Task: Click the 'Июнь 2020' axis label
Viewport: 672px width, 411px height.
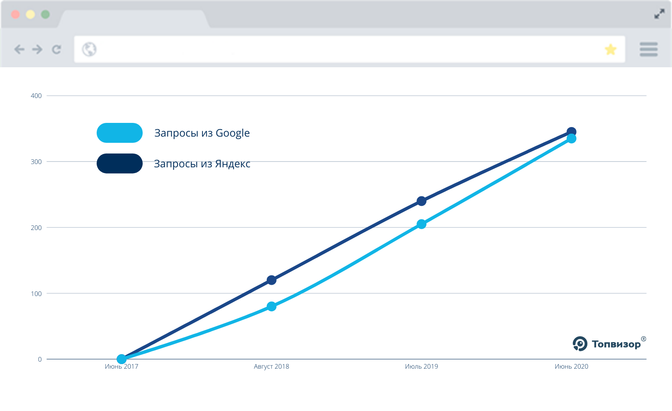Action: pos(572,367)
